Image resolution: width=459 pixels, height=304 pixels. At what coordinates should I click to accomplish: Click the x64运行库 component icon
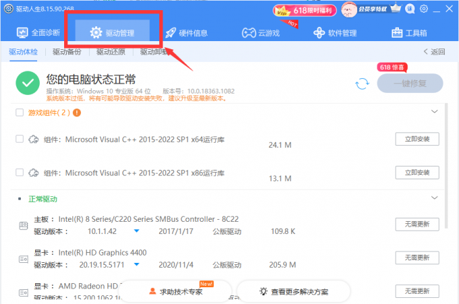[x=33, y=140]
